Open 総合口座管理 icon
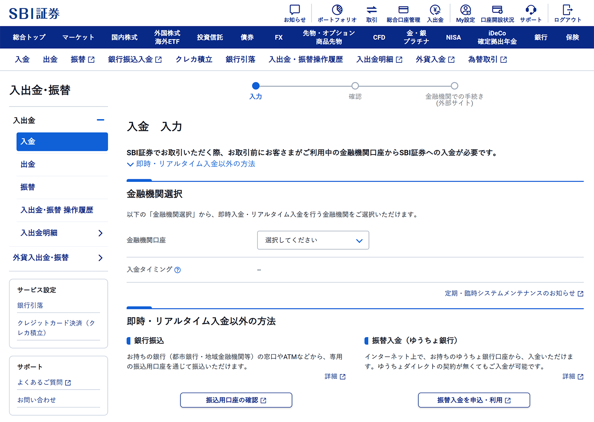594x422 pixels. coord(403,10)
